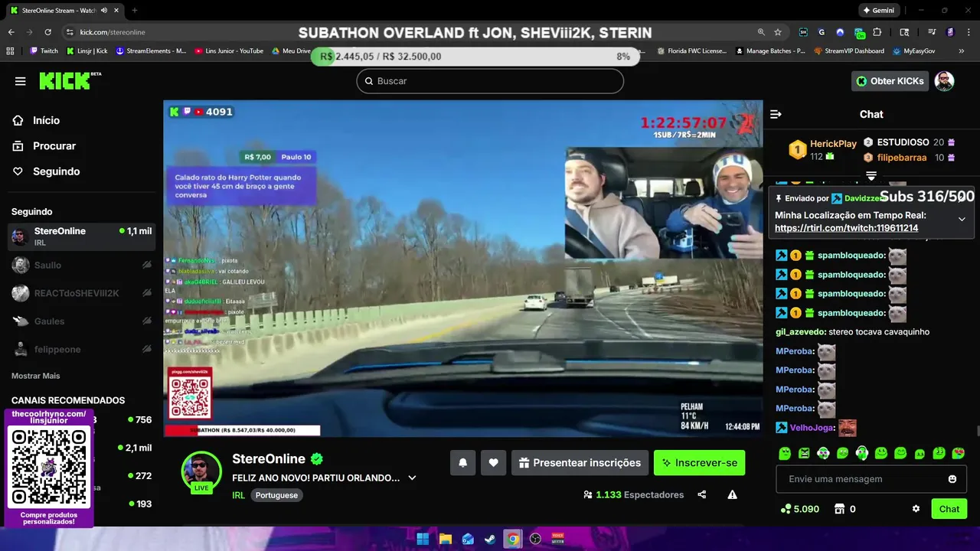Screen dimensions: 980x551
Task: Collapse chat with the arrow icon
Action: [x=776, y=114]
